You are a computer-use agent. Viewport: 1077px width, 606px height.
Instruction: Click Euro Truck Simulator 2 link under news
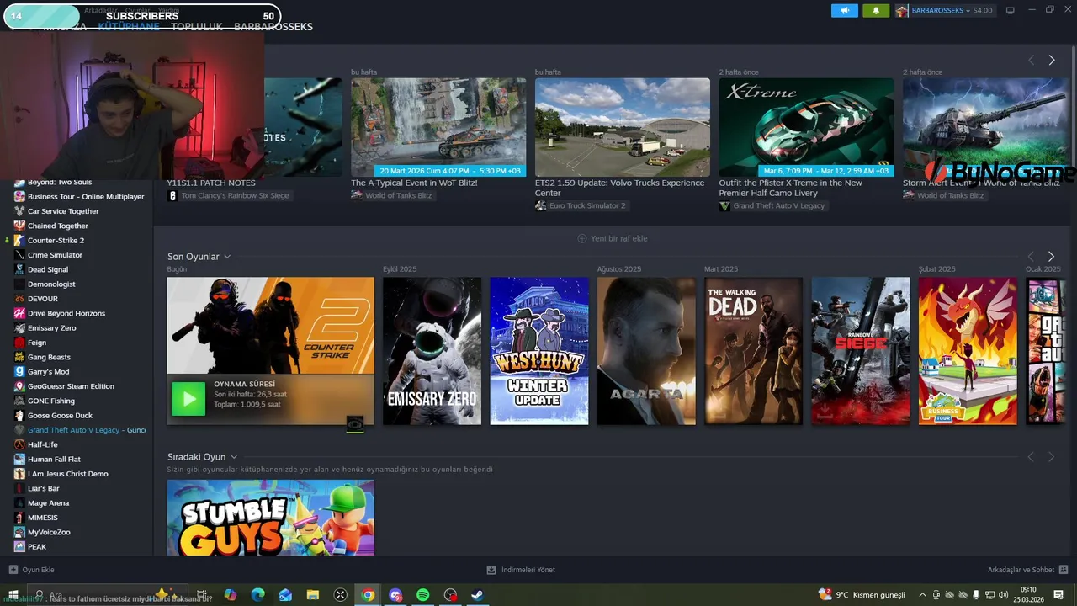587,205
